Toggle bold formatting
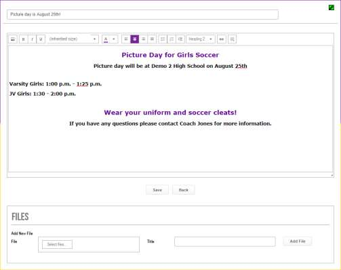The image size is (341, 270). (23, 39)
